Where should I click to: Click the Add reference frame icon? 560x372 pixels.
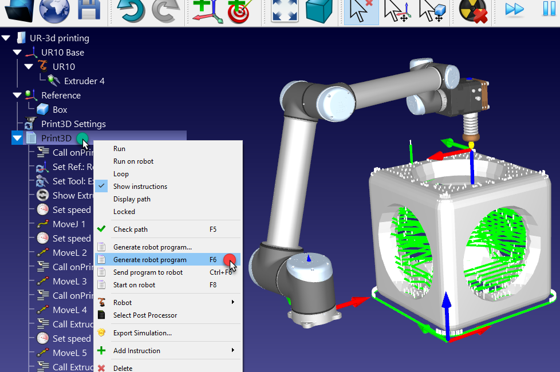tap(206, 10)
